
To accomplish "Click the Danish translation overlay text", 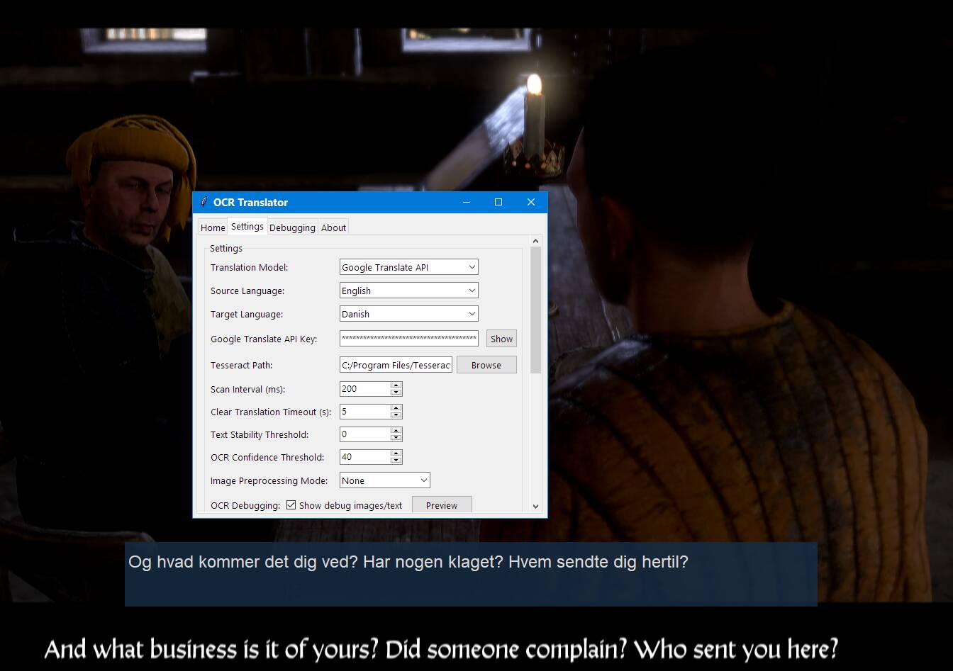I will click(x=408, y=562).
